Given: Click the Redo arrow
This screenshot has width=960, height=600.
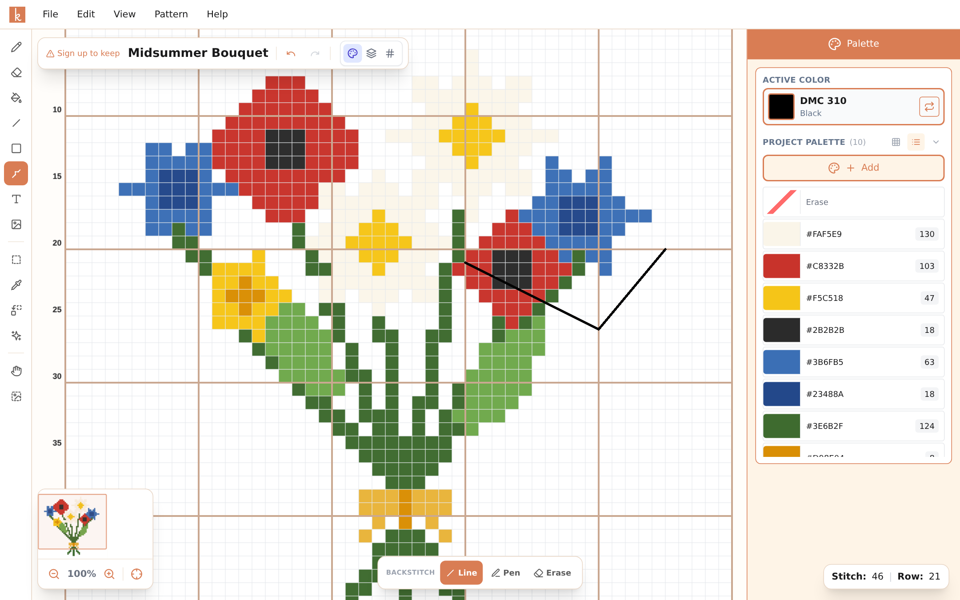Looking at the screenshot, I should tap(315, 53).
